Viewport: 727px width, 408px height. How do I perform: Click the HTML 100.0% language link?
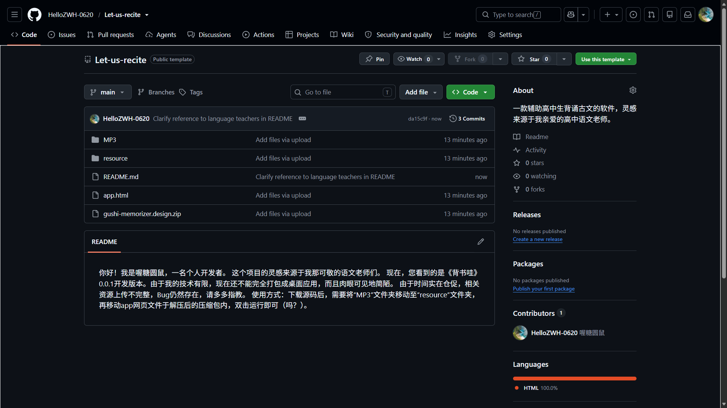[x=536, y=388]
